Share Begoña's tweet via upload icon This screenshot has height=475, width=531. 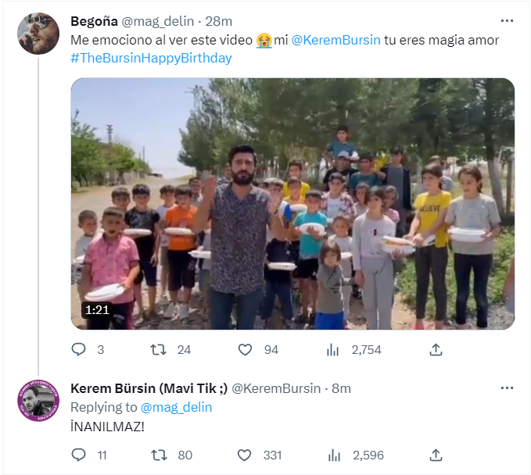click(x=436, y=349)
